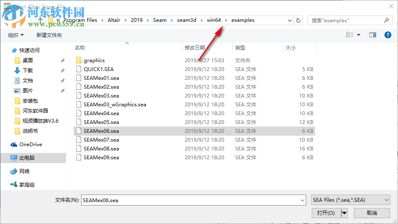Open the 视频播放端V3.6 folder in sidebar
Viewport: 398px width, 224px height.
(40, 121)
